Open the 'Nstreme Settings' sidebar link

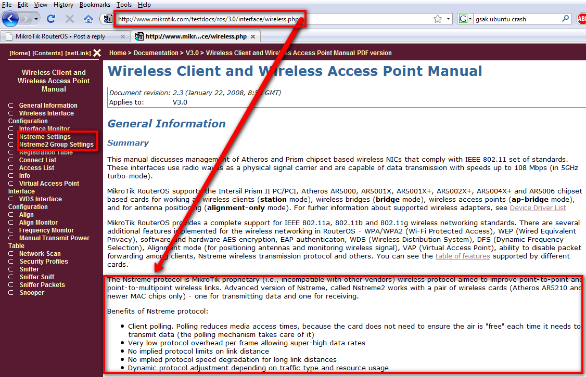[x=45, y=137]
